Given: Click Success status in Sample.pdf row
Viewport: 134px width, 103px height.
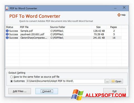Looking at the screenshot, I should pos(14,31).
